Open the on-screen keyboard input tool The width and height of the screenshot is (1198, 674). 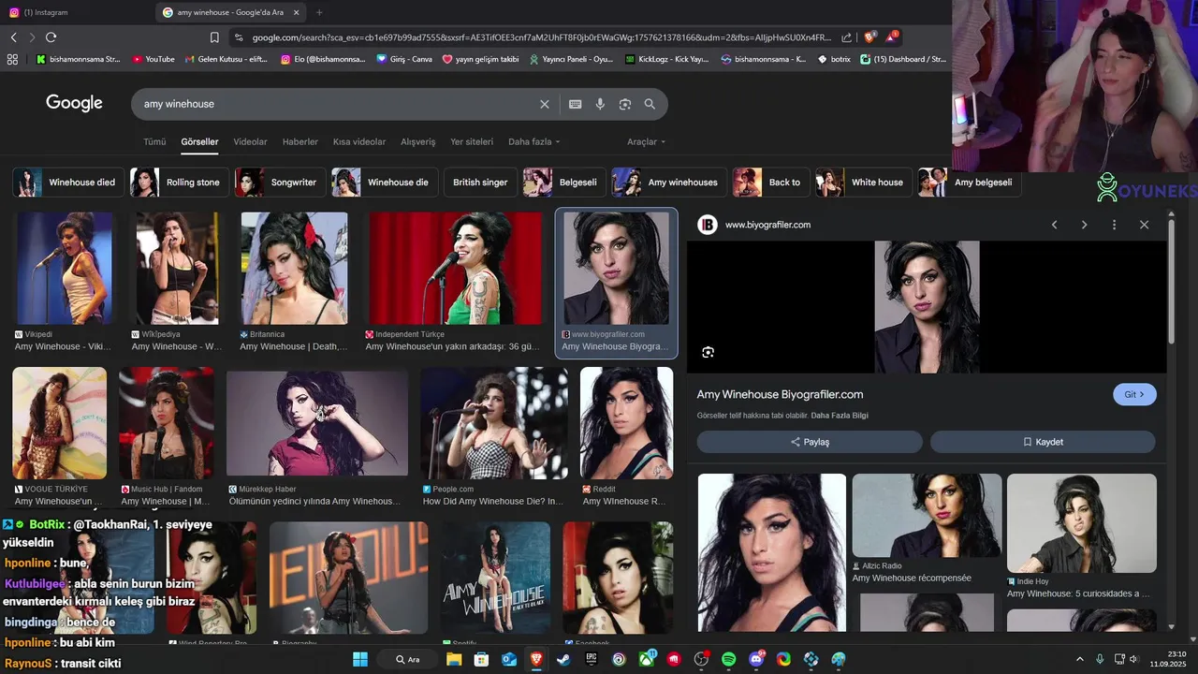(575, 104)
